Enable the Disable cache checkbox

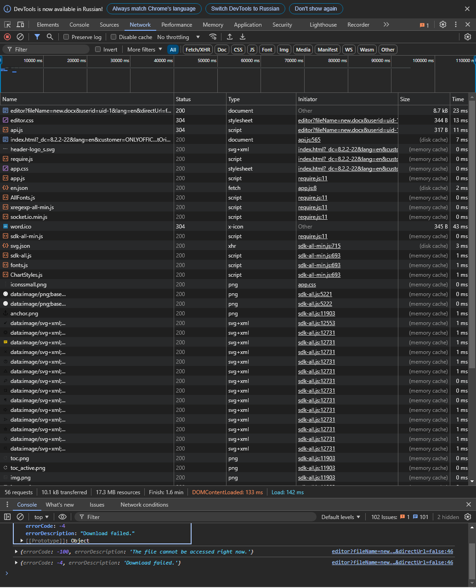point(113,37)
